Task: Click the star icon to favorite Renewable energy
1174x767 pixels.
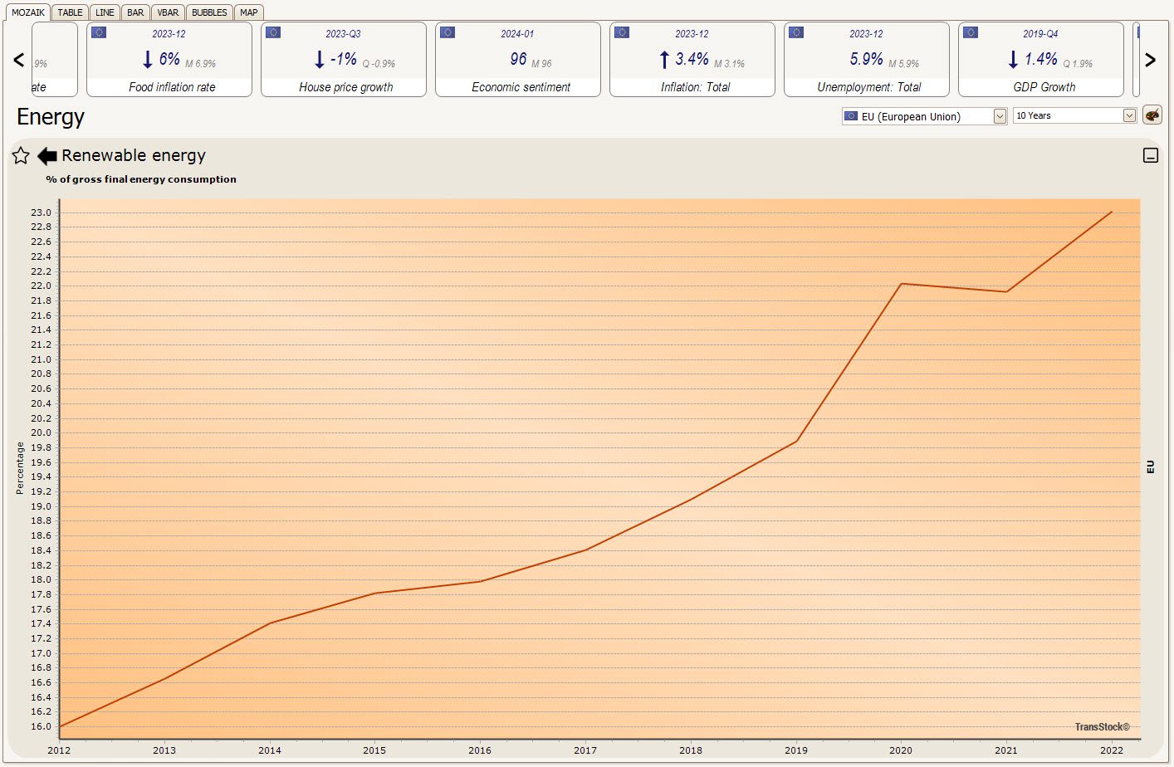Action: coord(21,156)
